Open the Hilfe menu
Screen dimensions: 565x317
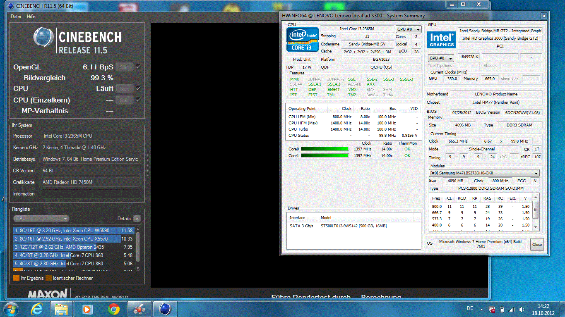pos(31,17)
